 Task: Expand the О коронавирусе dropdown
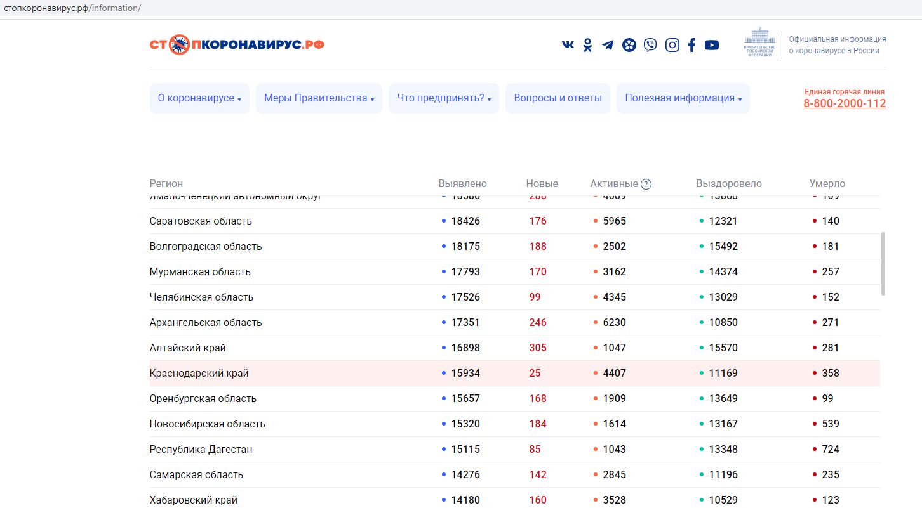(x=199, y=98)
